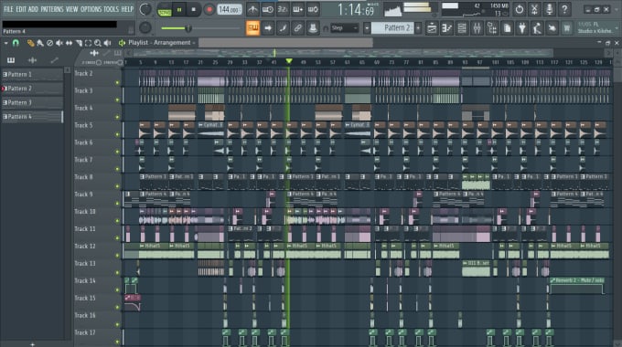Open the Channel rack via toolbar icon
This screenshot has width=622, height=347.
click(462, 28)
